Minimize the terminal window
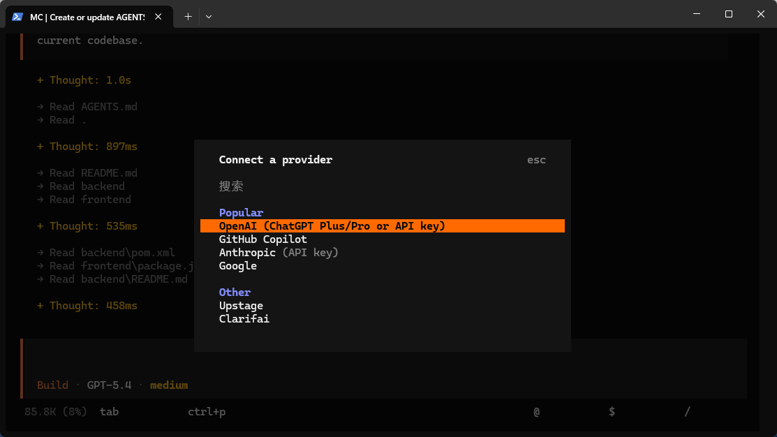This screenshot has width=777, height=437. (697, 14)
